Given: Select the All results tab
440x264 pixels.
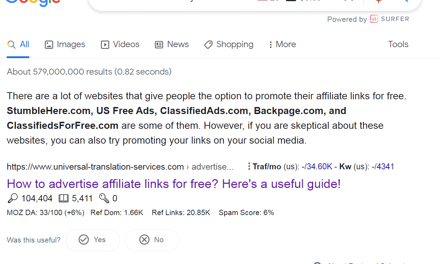Looking at the screenshot, I should 18,44.
